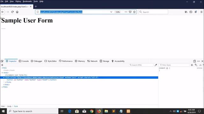The width and height of the screenshot is (204, 114).
Task: Open the Bookmarks menu
Action: click(x=27, y=1)
